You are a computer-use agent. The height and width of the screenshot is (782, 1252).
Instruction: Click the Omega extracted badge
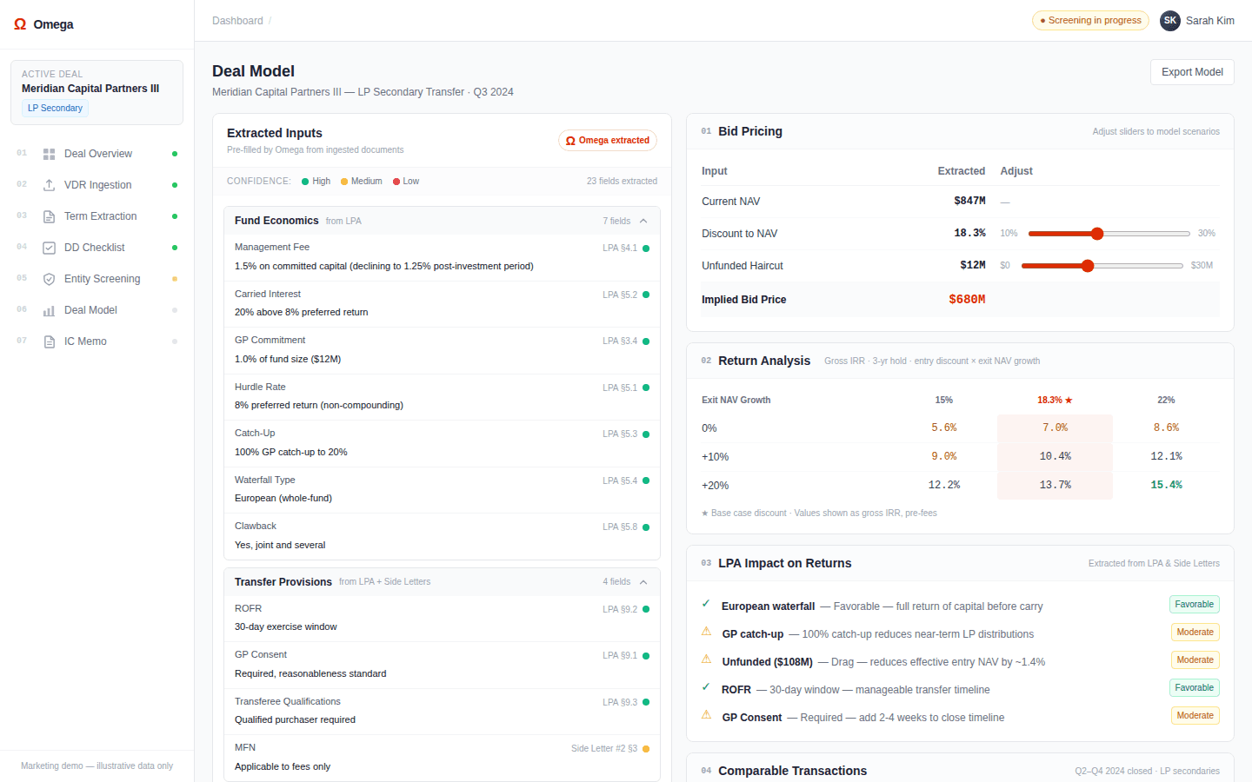[x=607, y=140]
